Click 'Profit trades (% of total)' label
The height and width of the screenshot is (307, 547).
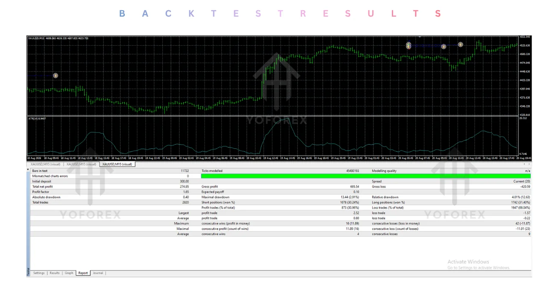(x=218, y=208)
